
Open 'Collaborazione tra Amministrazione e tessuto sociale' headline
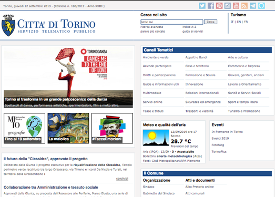click(x=51, y=188)
